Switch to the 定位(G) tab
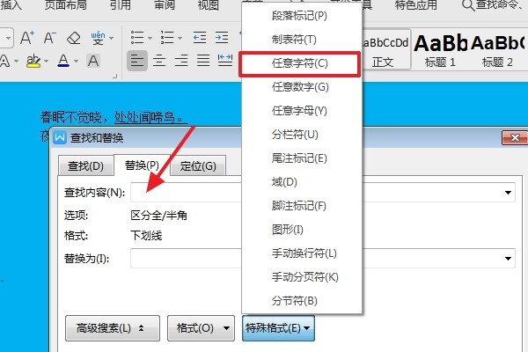 [x=198, y=166]
